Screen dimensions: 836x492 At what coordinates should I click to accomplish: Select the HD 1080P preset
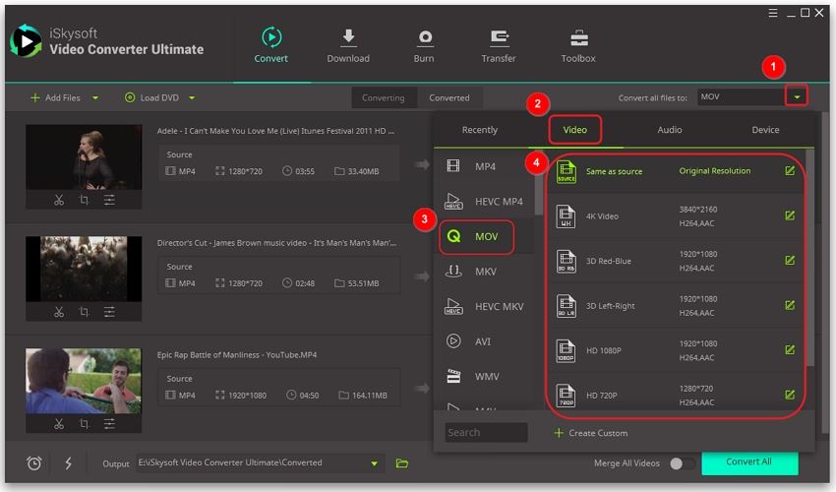click(675, 350)
